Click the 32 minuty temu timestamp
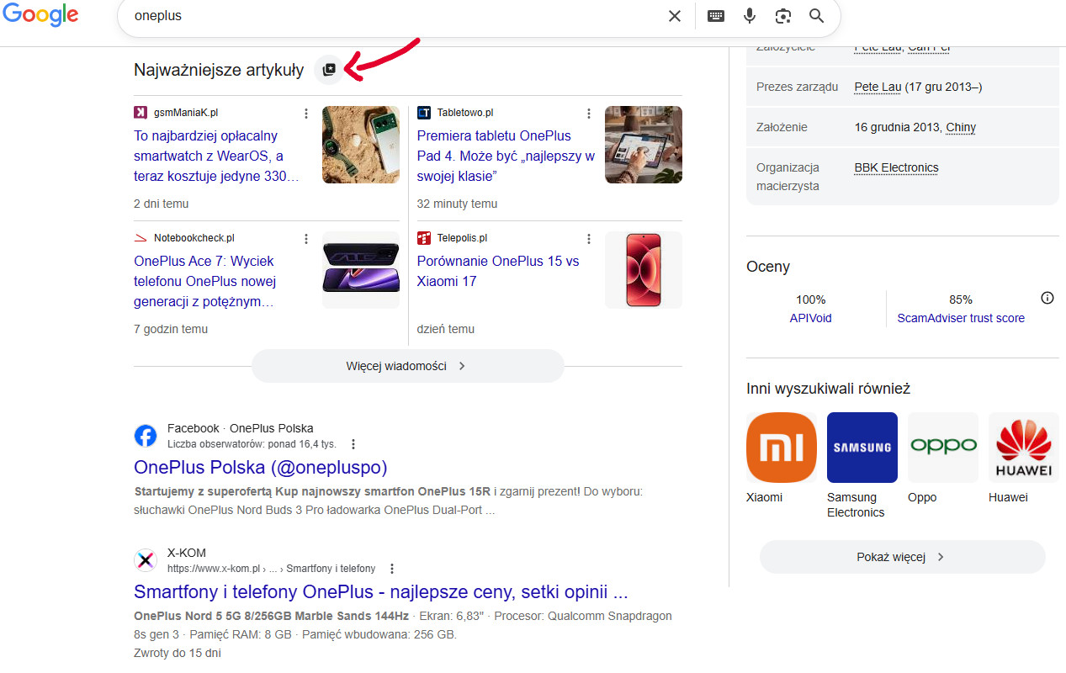The height and width of the screenshot is (673, 1066). click(457, 204)
